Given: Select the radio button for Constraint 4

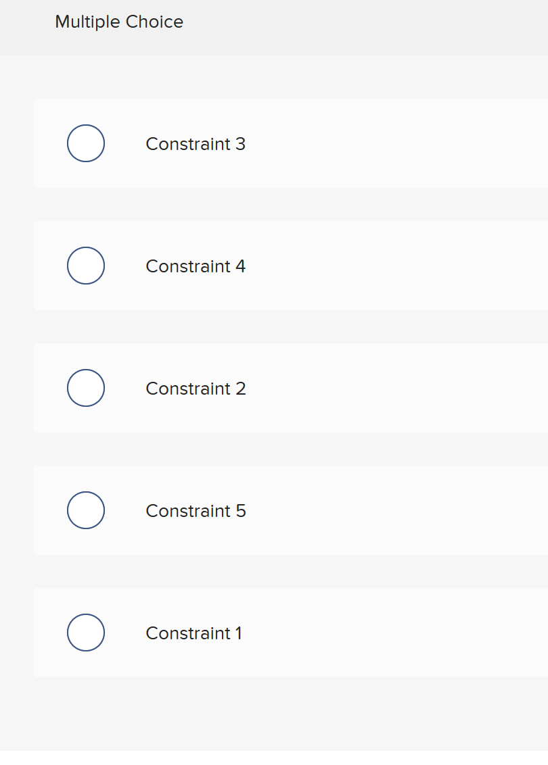Looking at the screenshot, I should pyautogui.click(x=86, y=266).
